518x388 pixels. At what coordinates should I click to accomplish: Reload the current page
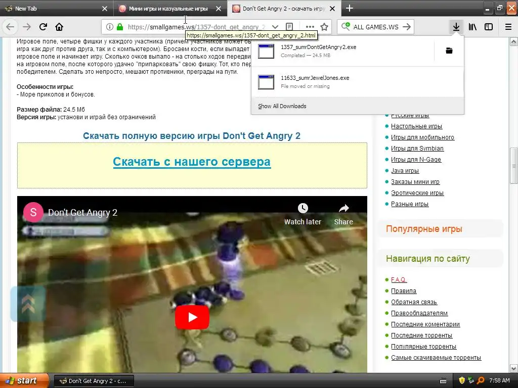tap(43, 27)
